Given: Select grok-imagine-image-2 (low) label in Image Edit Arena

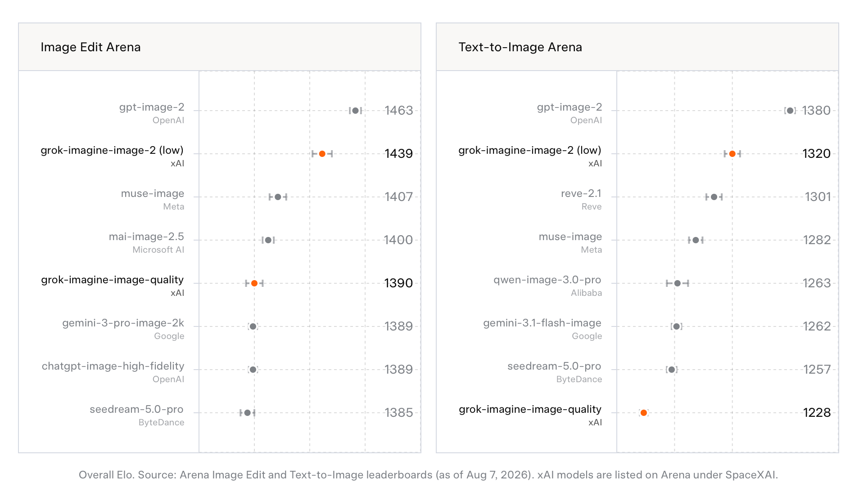Looking at the screenshot, I should click(x=112, y=150).
